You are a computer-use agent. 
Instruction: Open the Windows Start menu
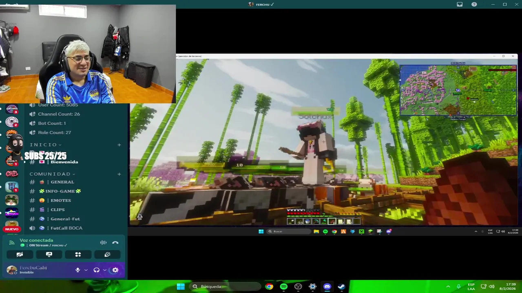181,286
